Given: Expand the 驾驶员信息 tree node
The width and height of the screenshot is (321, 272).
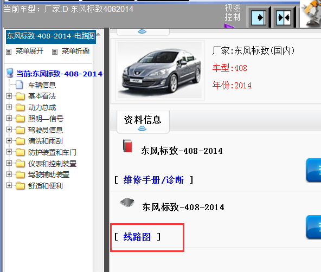Looking at the screenshot, I should (x=9, y=129).
